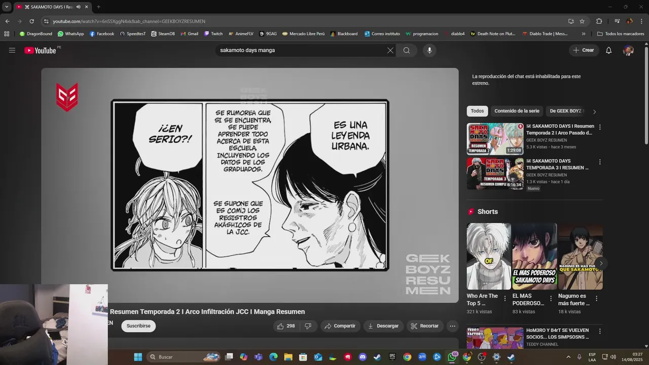This screenshot has width=649, height=365.
Task: Subscribe with the Suscribirse button
Action: point(138,326)
